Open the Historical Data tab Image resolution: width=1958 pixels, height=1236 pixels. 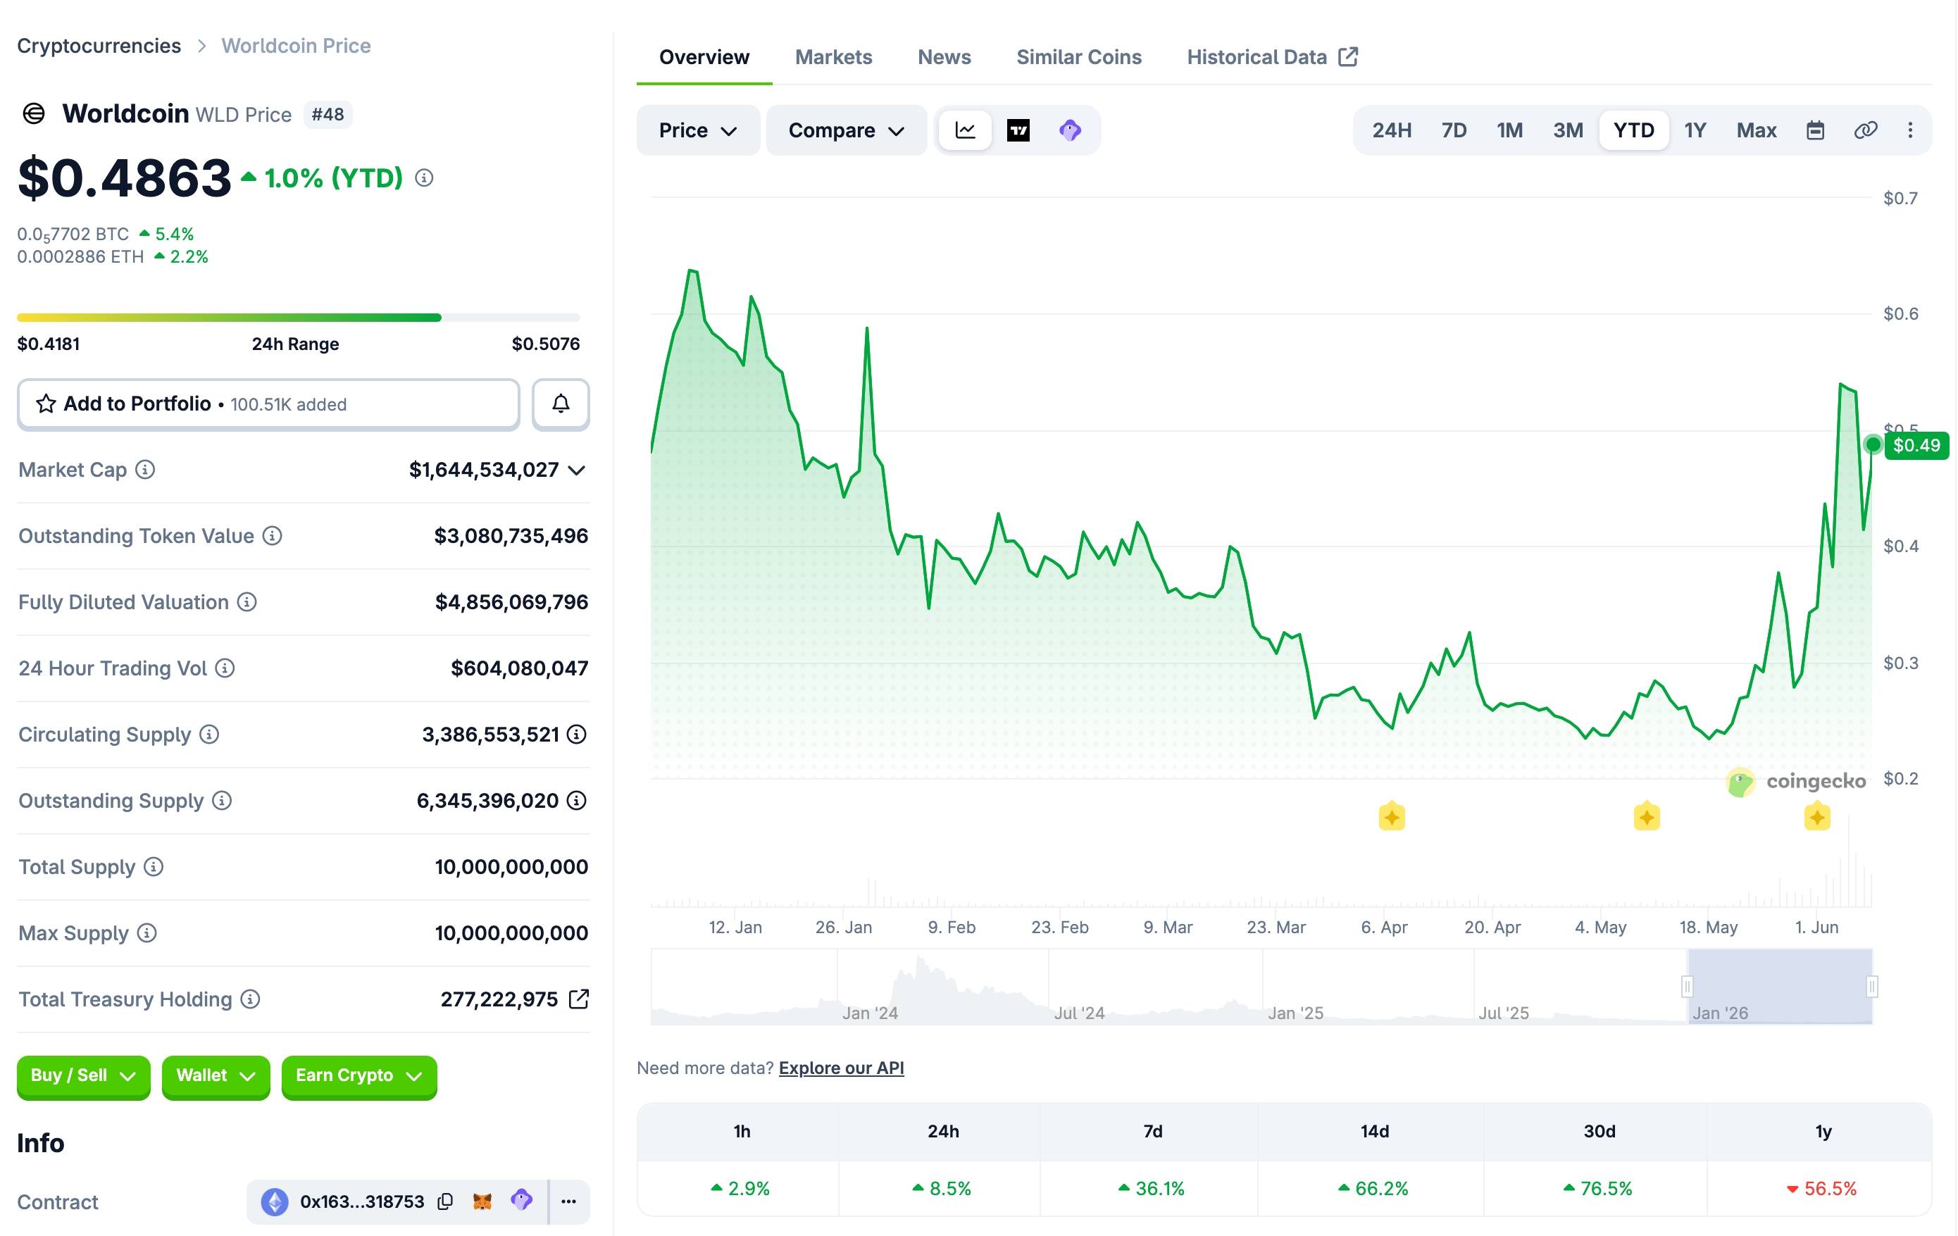coord(1273,57)
